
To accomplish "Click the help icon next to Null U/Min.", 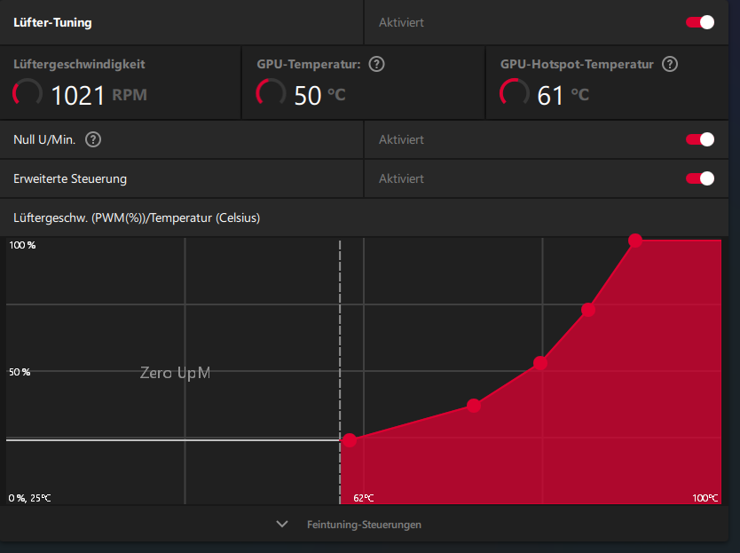I will (93, 139).
